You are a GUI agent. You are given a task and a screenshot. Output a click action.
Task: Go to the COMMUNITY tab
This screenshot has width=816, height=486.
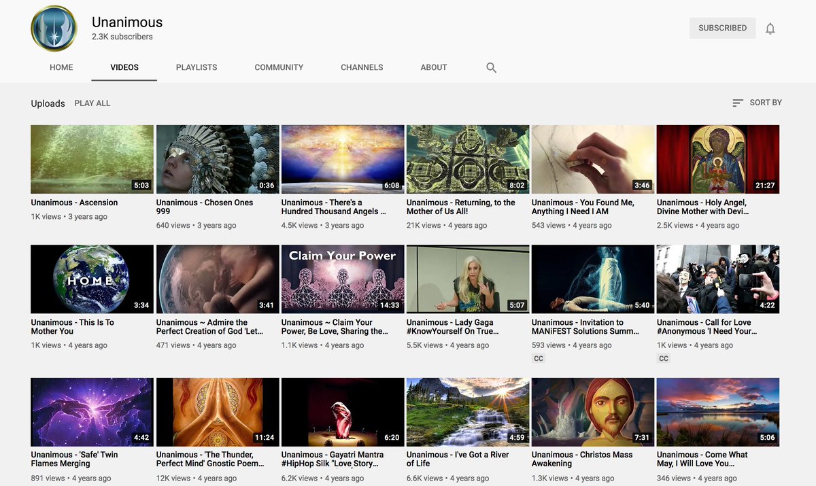(279, 67)
